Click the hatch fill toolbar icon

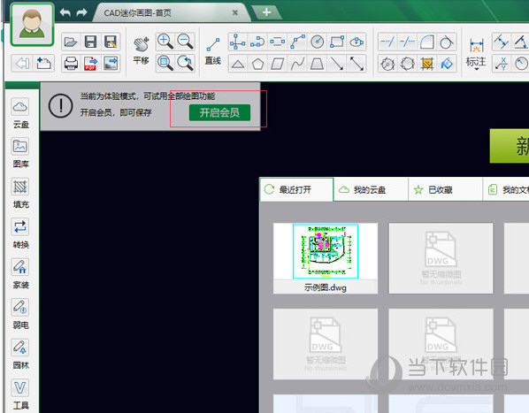click(x=426, y=64)
